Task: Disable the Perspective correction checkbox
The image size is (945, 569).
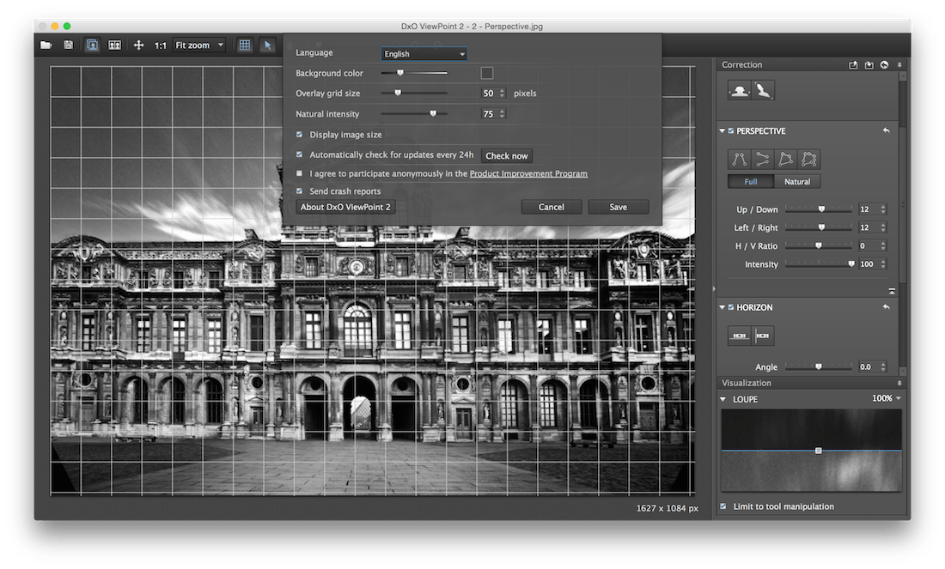Action: [731, 130]
